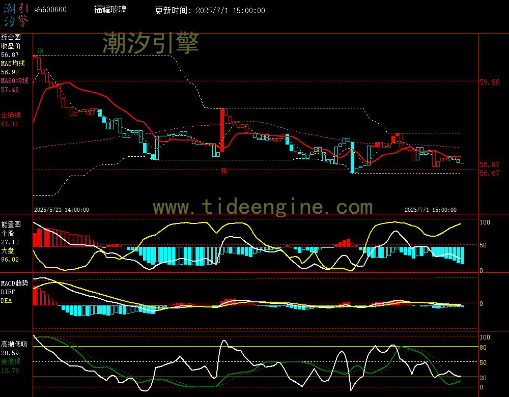Click the latest candlestick at the chart's right end
The width and height of the screenshot is (509, 397).
(462, 163)
